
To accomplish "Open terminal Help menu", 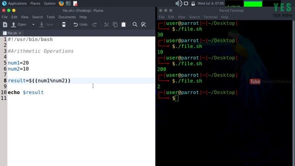I will [224, 17].
